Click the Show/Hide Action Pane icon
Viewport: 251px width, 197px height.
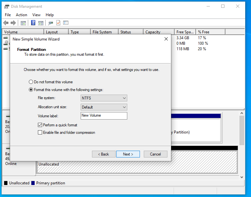41,23
